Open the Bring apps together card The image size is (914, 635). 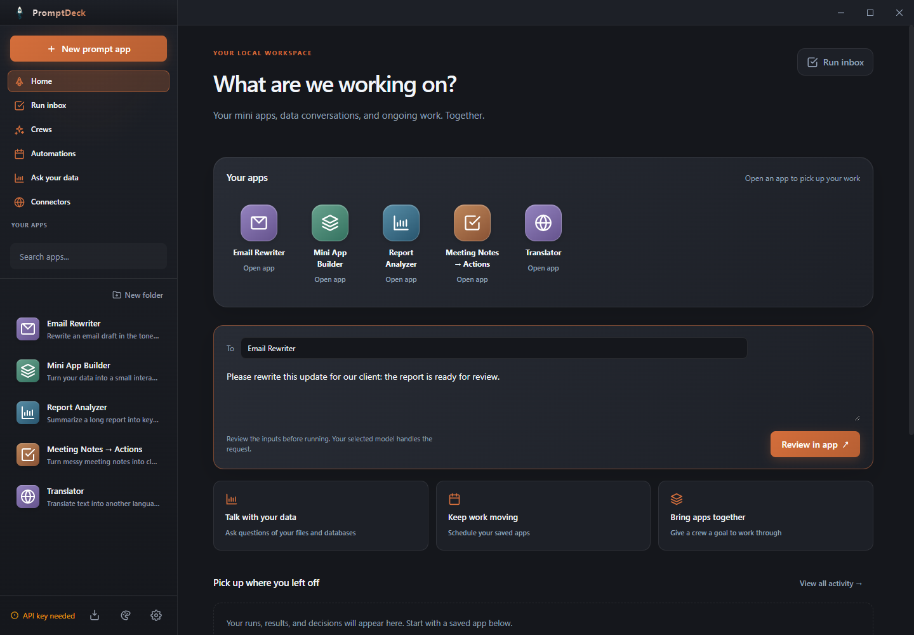click(x=765, y=516)
